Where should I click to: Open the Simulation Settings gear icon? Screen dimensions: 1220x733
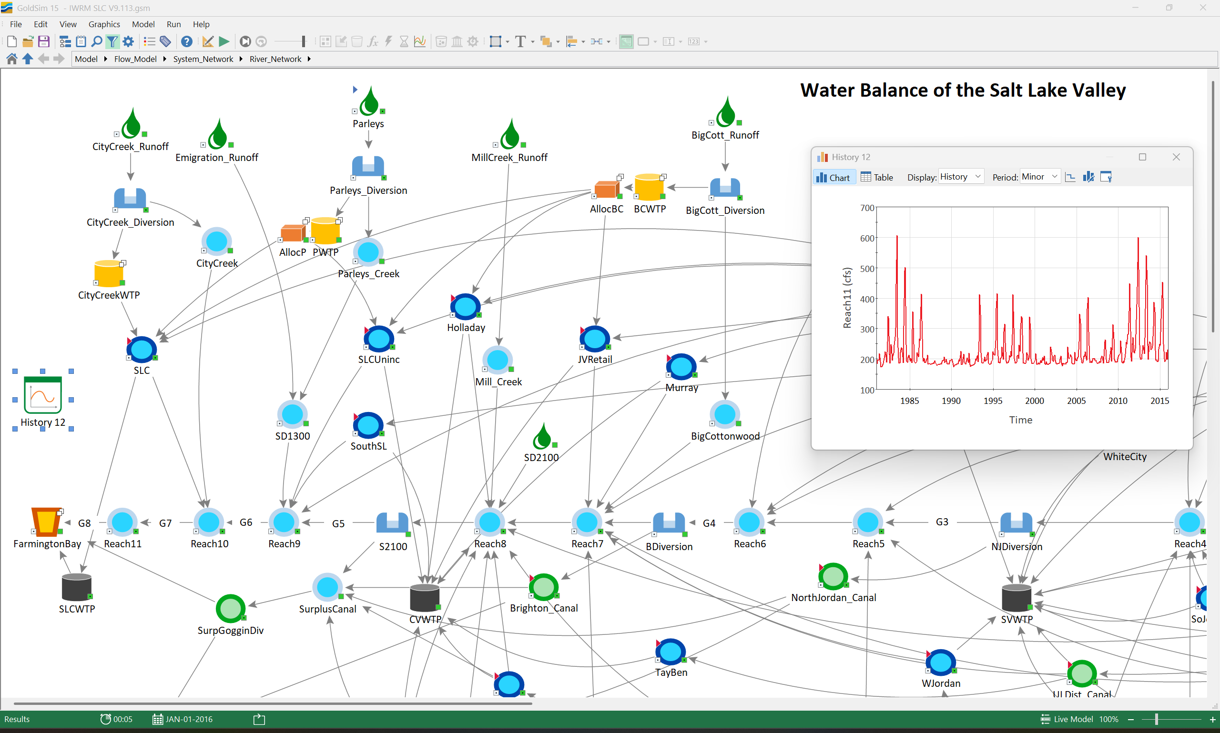129,41
